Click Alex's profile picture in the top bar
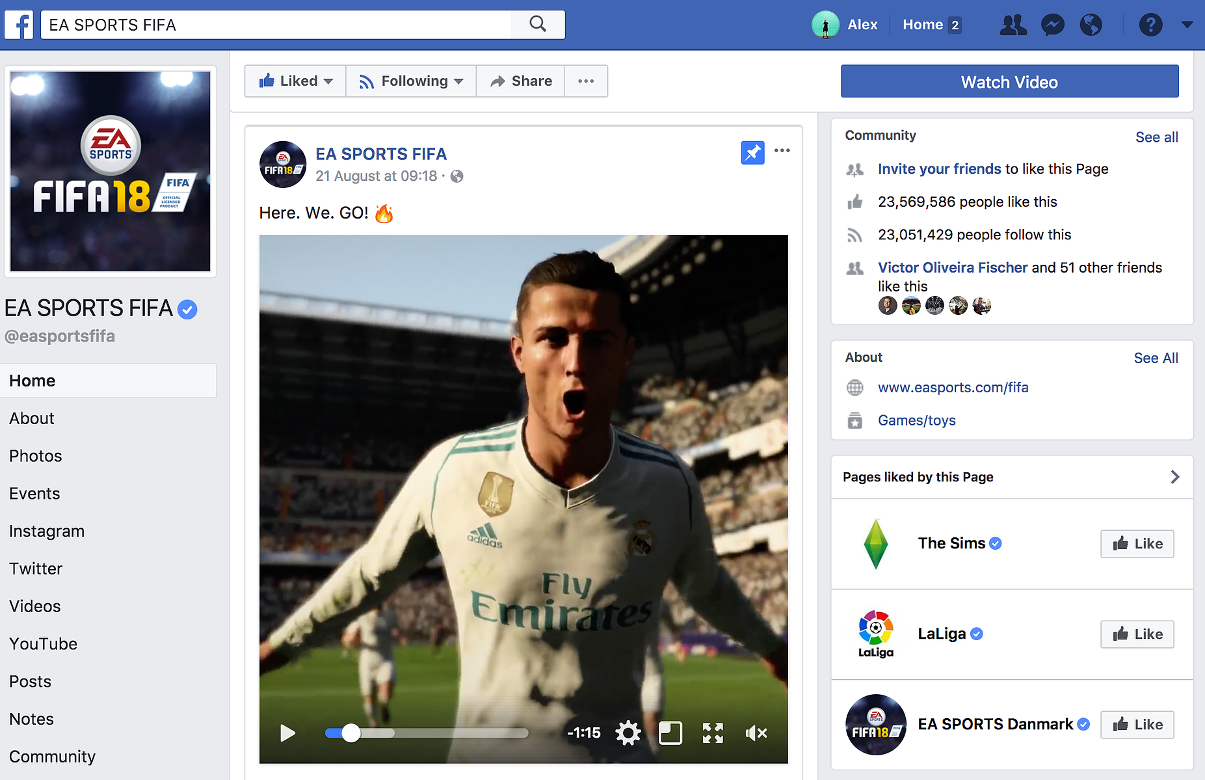Image resolution: width=1205 pixels, height=780 pixels. click(825, 25)
